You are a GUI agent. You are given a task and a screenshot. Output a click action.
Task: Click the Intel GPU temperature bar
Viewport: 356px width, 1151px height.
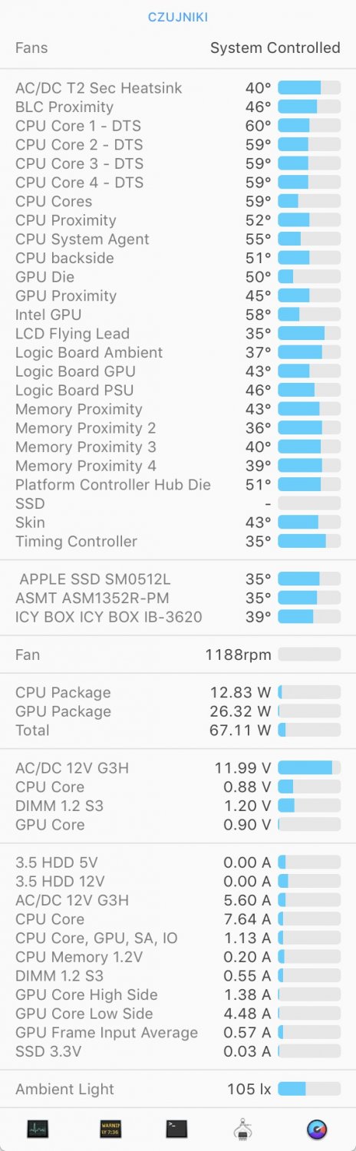point(309,315)
